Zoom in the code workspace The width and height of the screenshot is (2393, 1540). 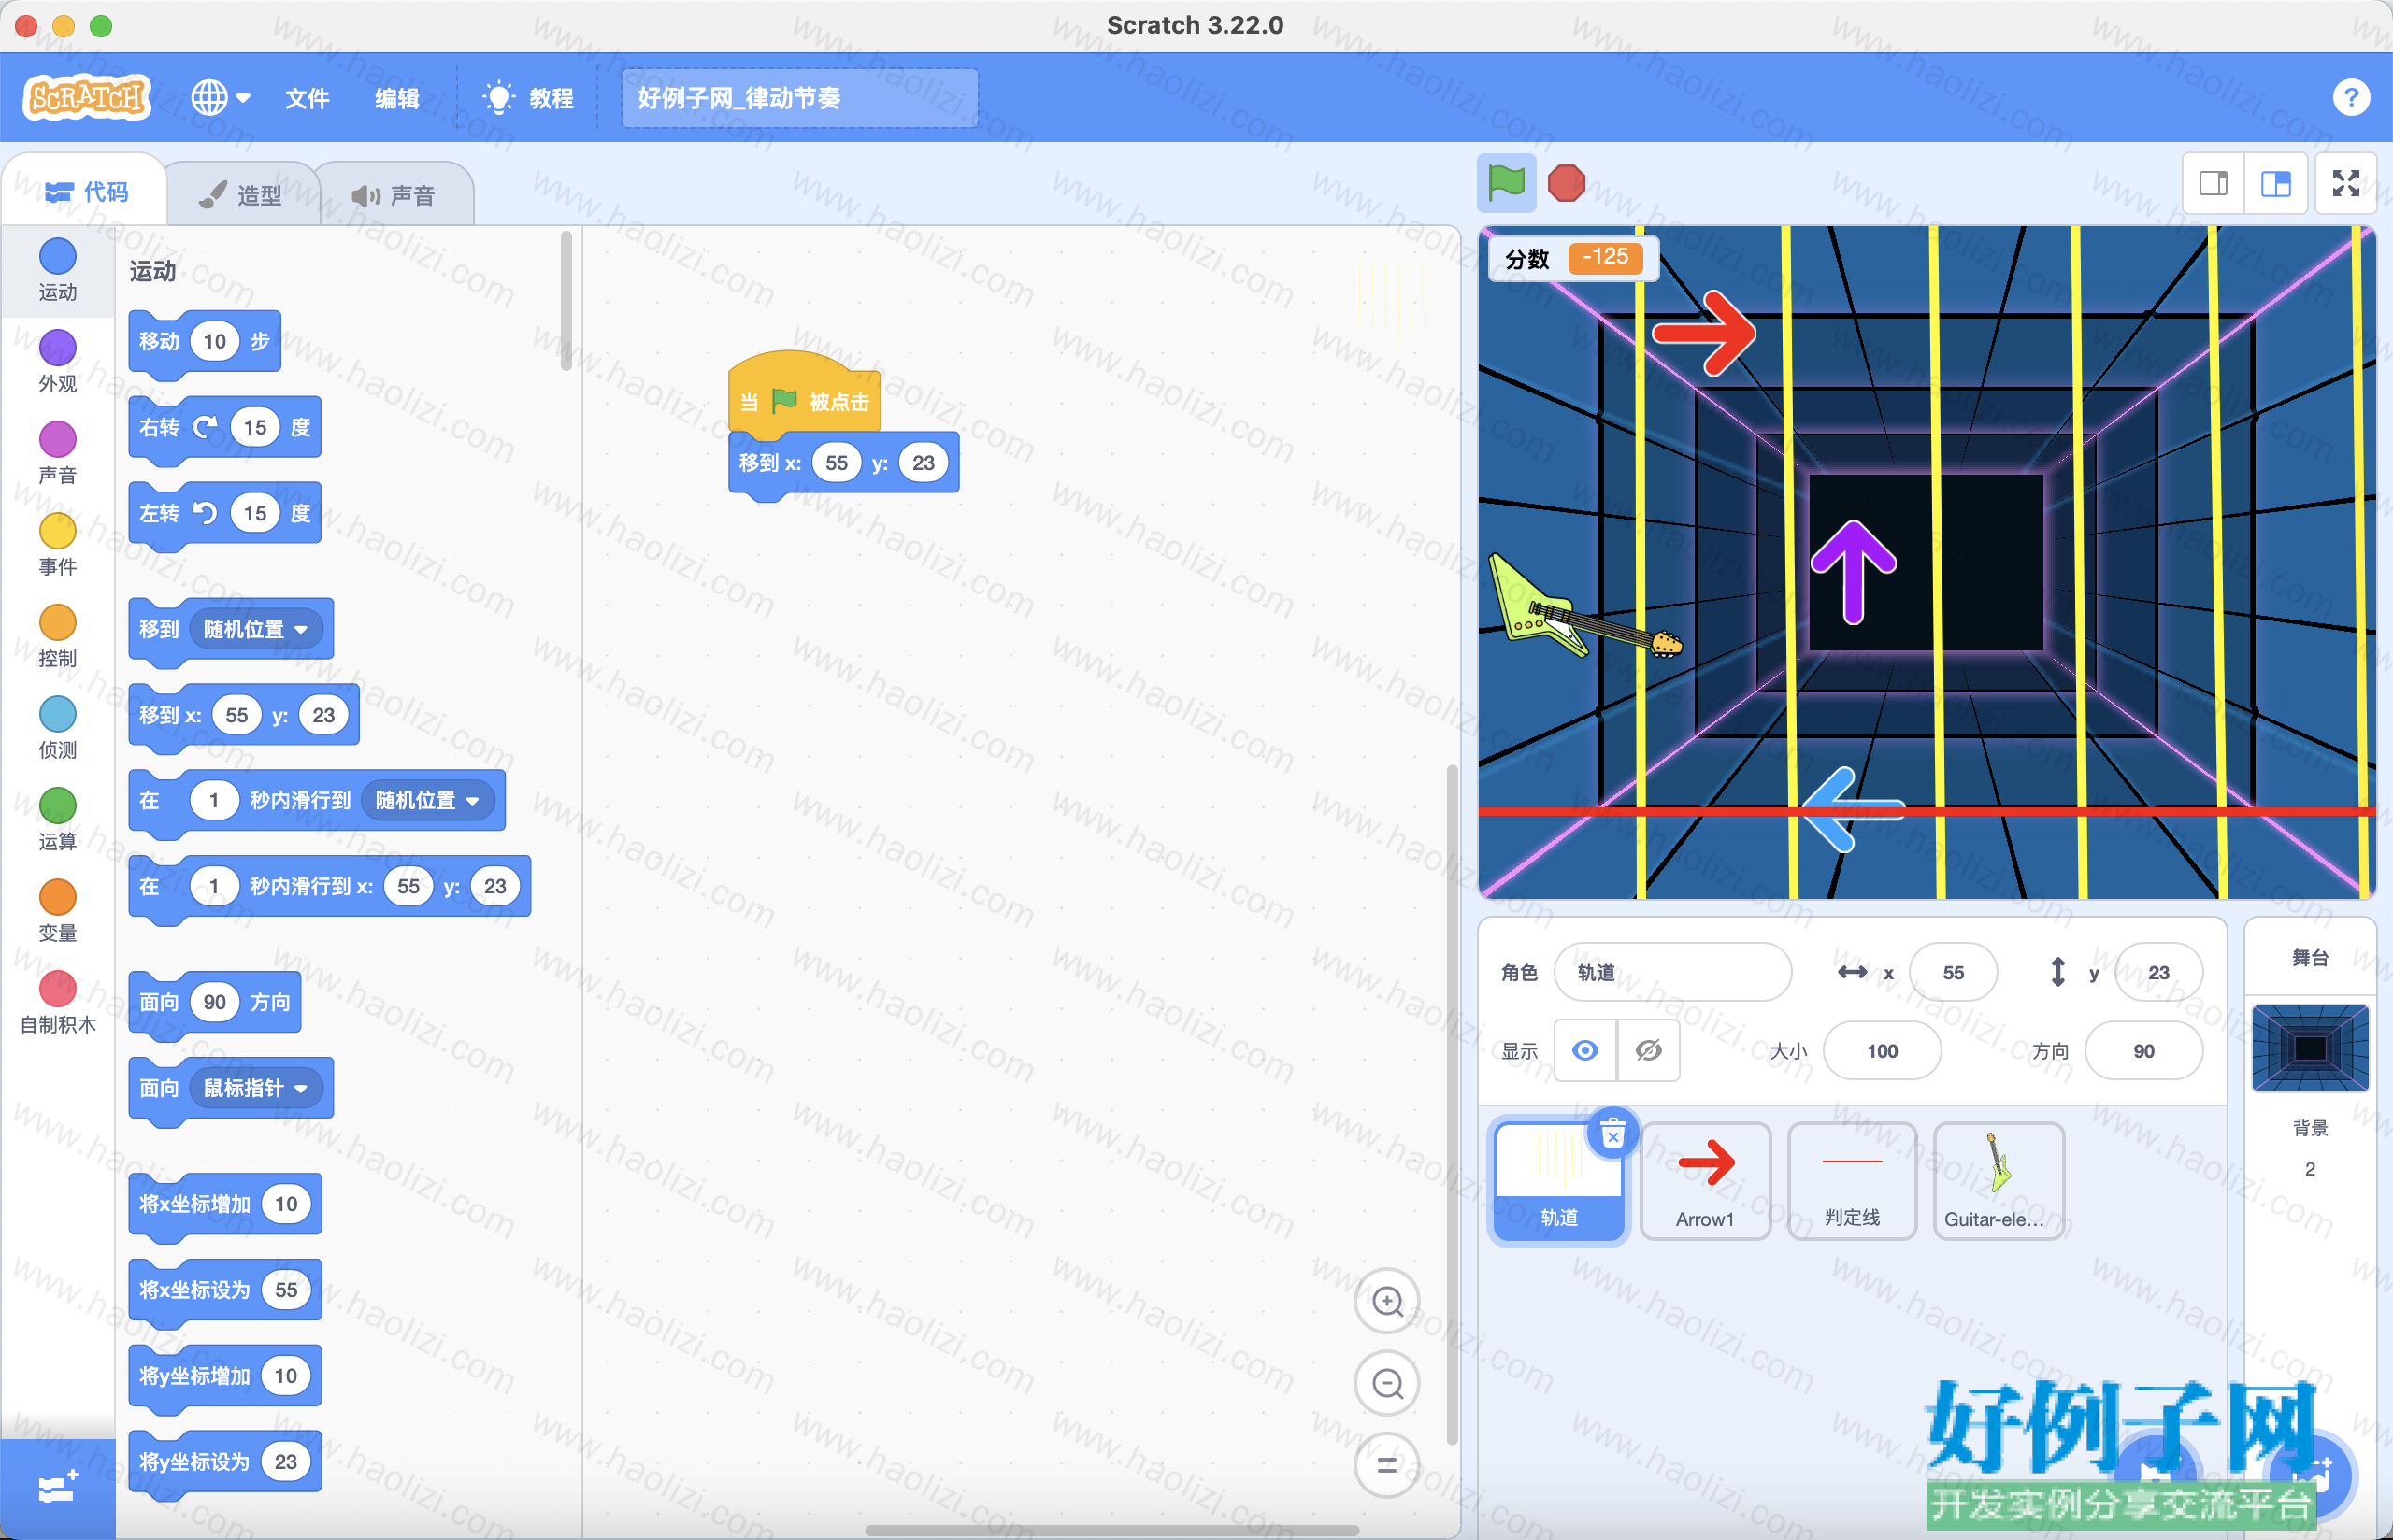pyautogui.click(x=1387, y=1301)
